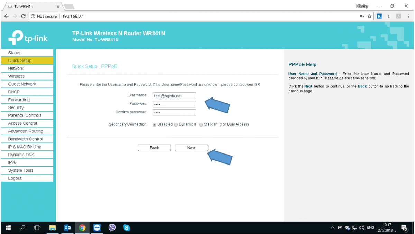The height and width of the screenshot is (234, 415).
Task: Open the Security menu item
Action: [x=27, y=107]
